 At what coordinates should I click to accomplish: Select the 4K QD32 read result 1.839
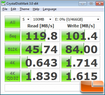coord(41,76)
